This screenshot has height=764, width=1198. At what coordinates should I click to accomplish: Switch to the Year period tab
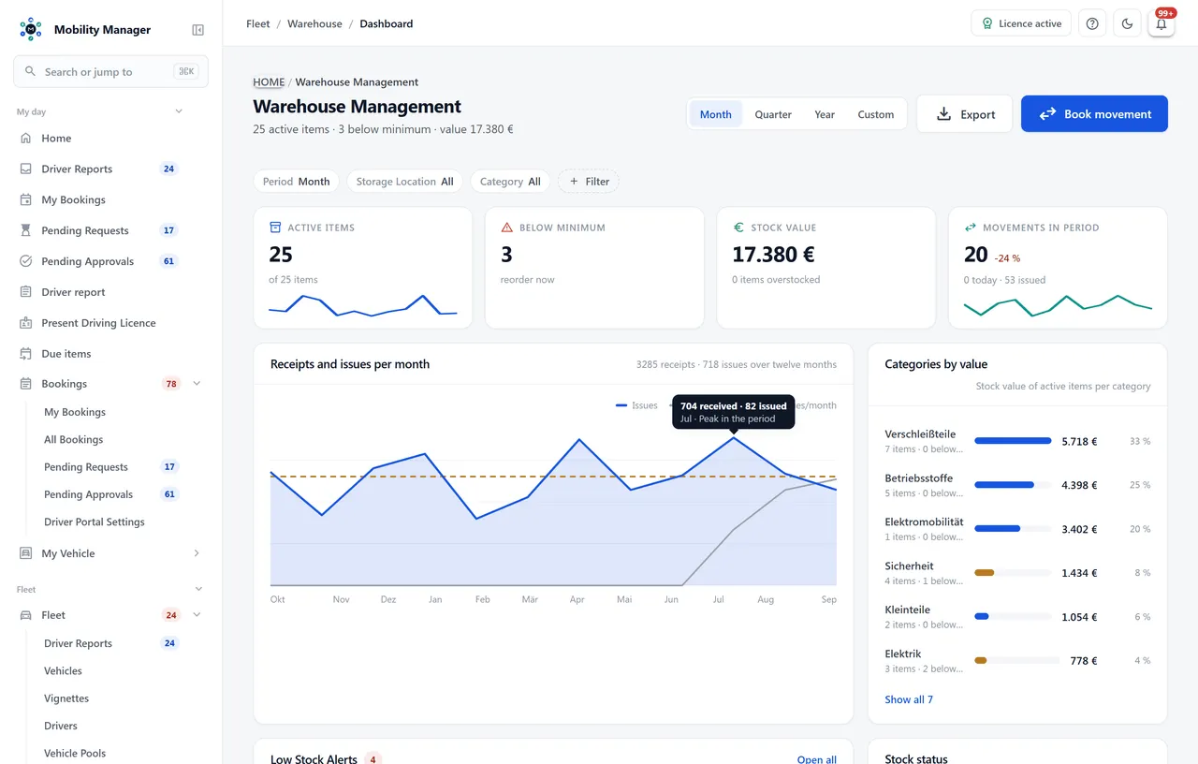(x=825, y=114)
